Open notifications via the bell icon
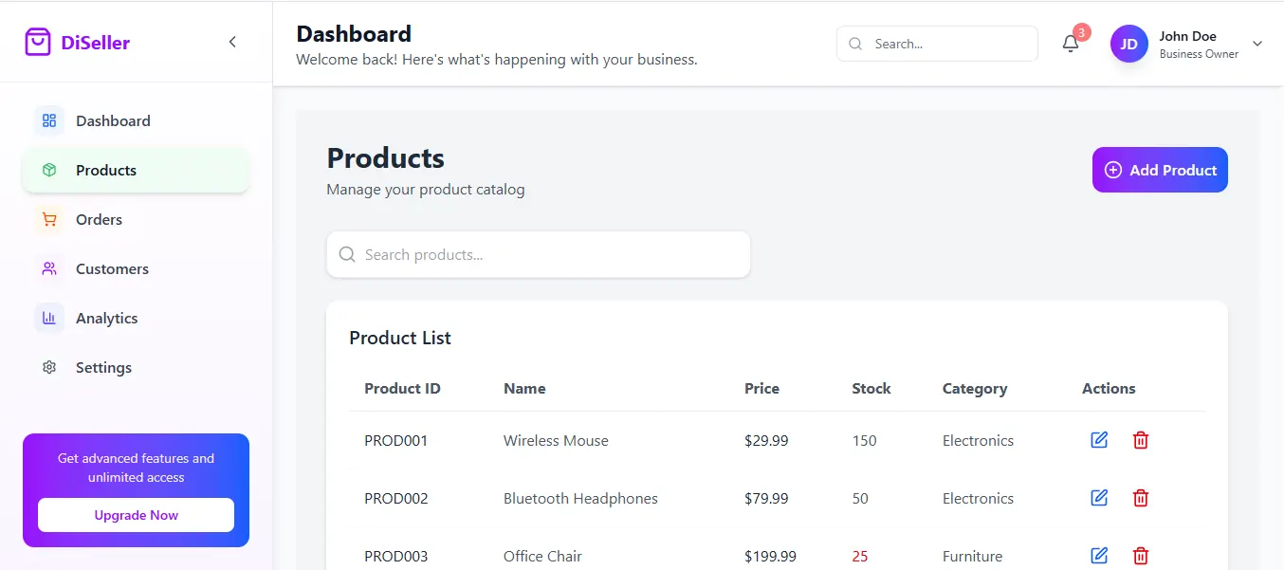 click(x=1071, y=44)
